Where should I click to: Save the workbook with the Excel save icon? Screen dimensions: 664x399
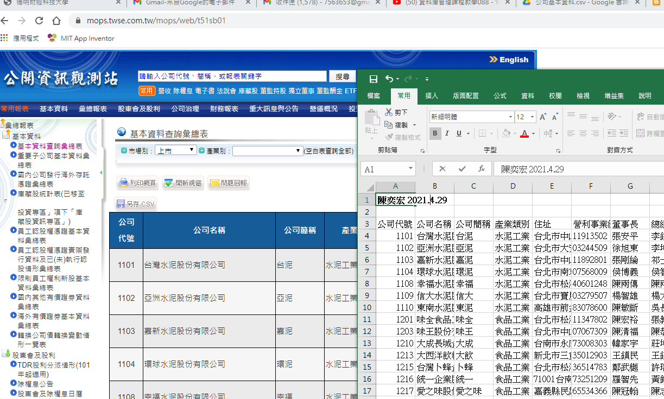point(374,79)
